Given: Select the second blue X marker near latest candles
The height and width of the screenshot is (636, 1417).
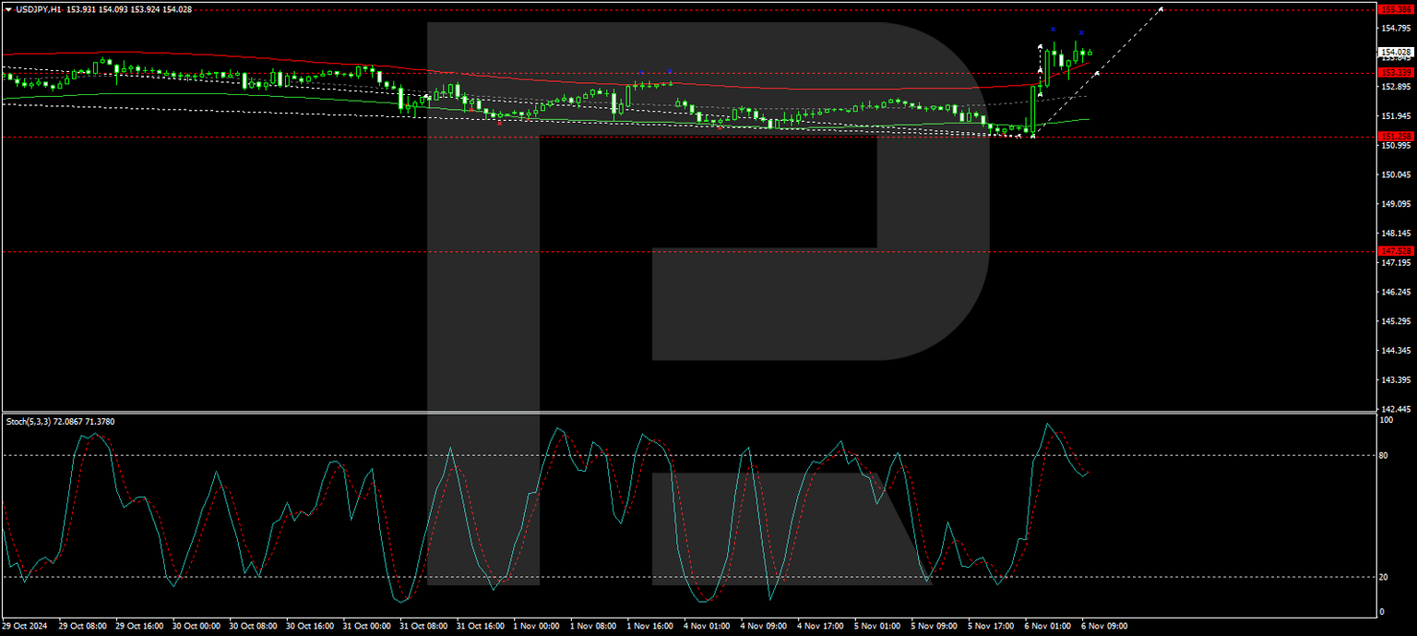Looking at the screenshot, I should click(1081, 32).
